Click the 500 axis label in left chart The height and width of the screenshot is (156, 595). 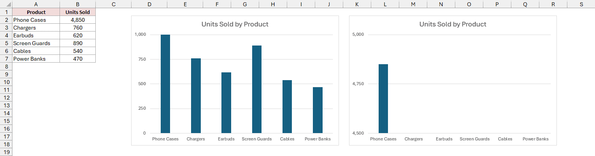(142, 84)
